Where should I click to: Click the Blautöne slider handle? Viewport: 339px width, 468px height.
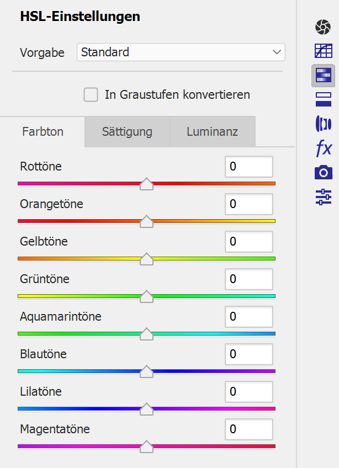pos(146,372)
